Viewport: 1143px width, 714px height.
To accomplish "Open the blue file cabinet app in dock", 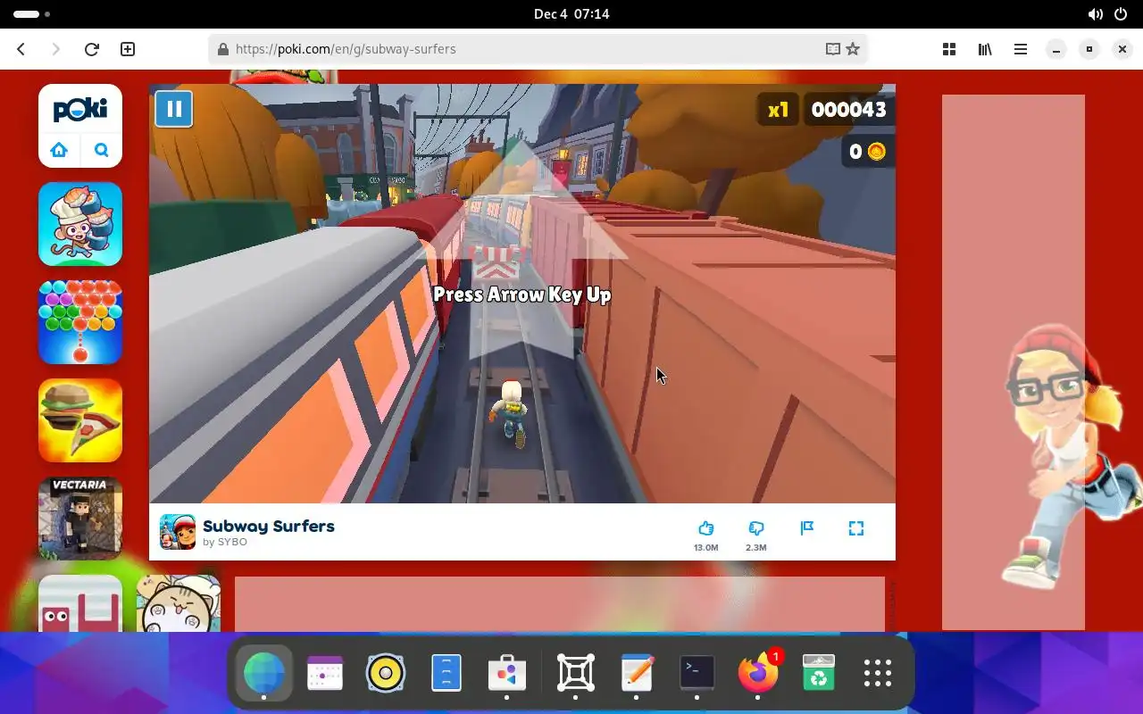I will (x=446, y=673).
